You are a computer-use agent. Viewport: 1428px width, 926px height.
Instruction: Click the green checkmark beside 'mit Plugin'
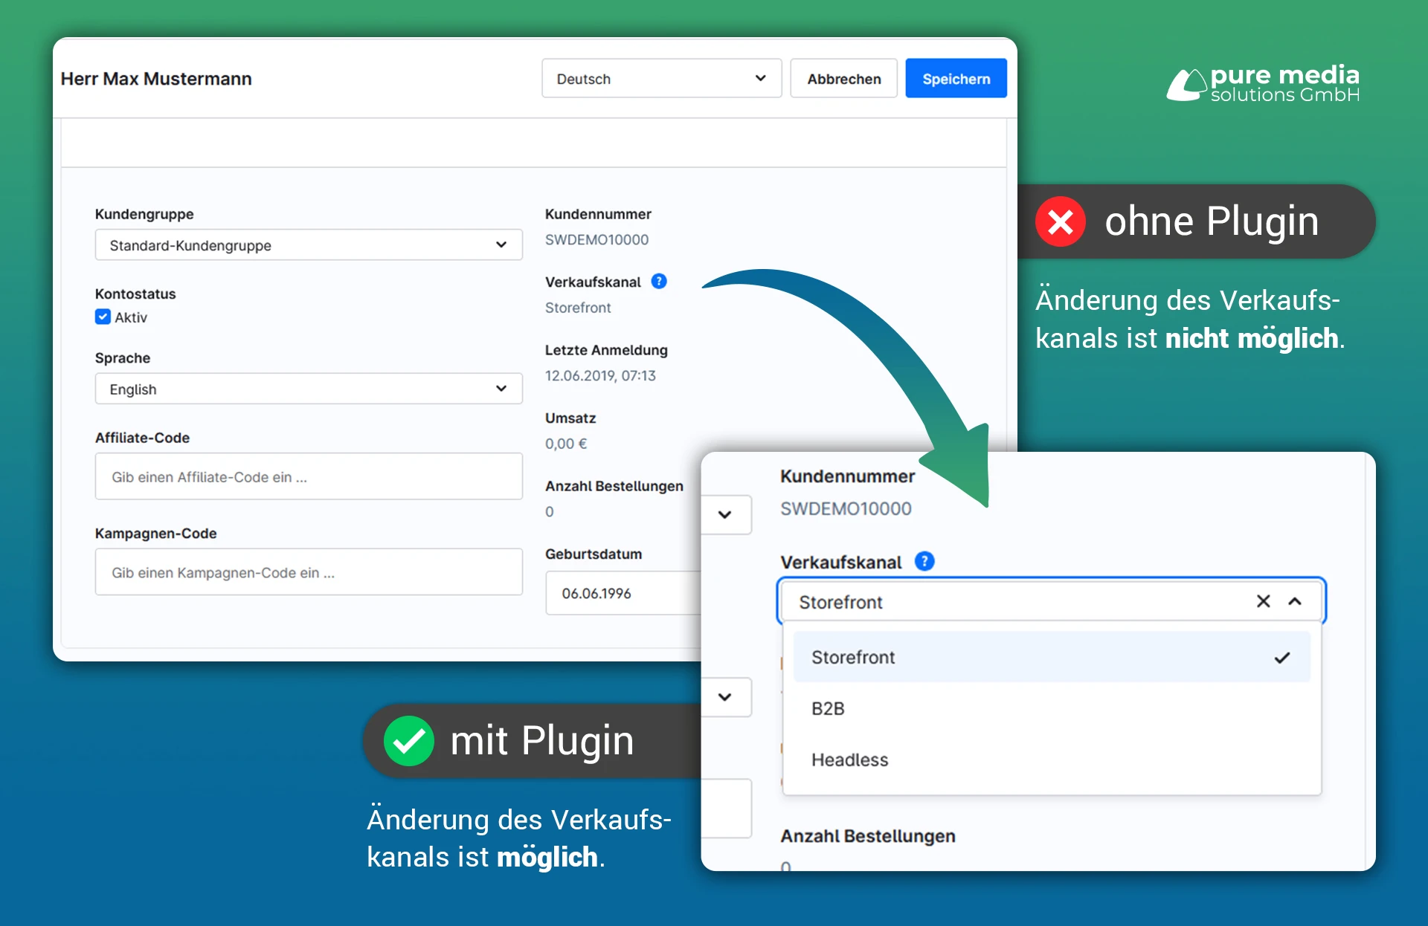click(408, 741)
